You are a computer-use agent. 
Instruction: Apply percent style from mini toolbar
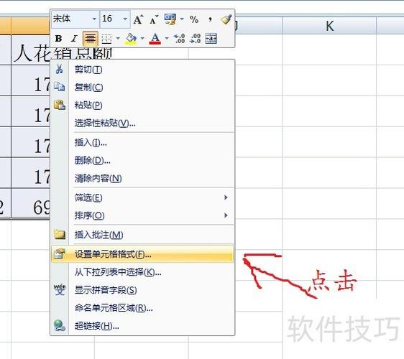194,19
